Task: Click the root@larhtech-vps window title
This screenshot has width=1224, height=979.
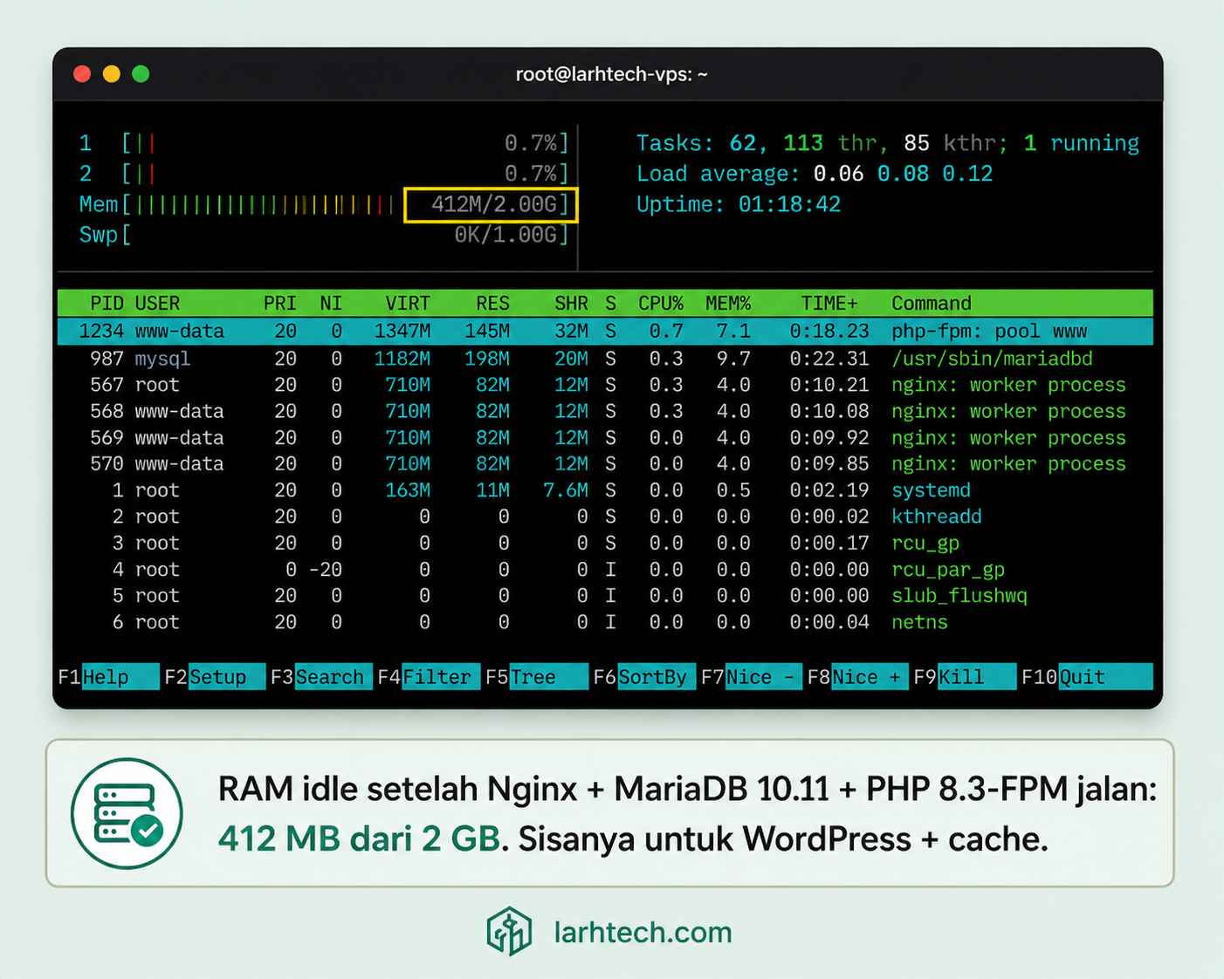Action: point(611,75)
